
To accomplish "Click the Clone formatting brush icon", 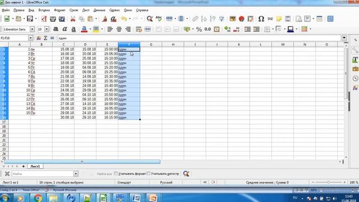I will pyautogui.click(x=105, y=19).
